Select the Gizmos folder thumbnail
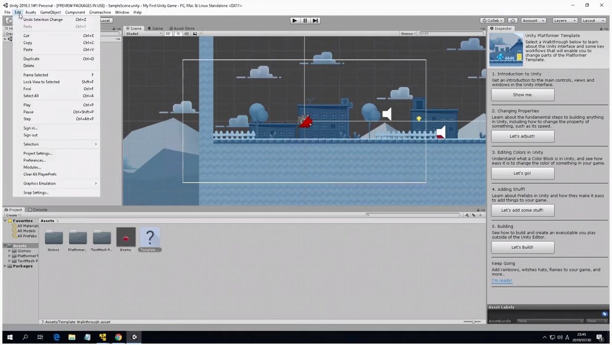Image resolution: width=612 pixels, height=345 pixels. click(54, 238)
